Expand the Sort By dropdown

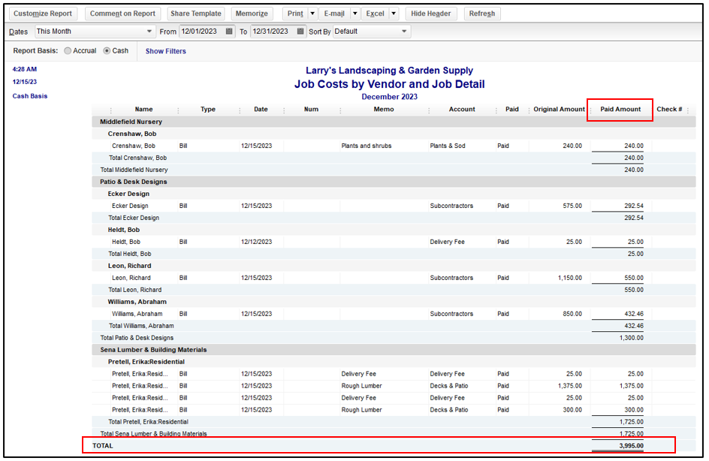tap(404, 32)
